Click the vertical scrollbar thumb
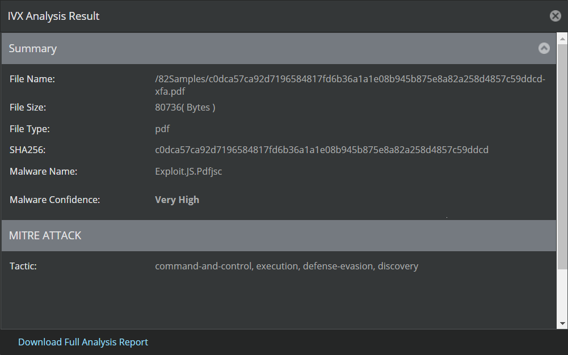 (x=562, y=157)
